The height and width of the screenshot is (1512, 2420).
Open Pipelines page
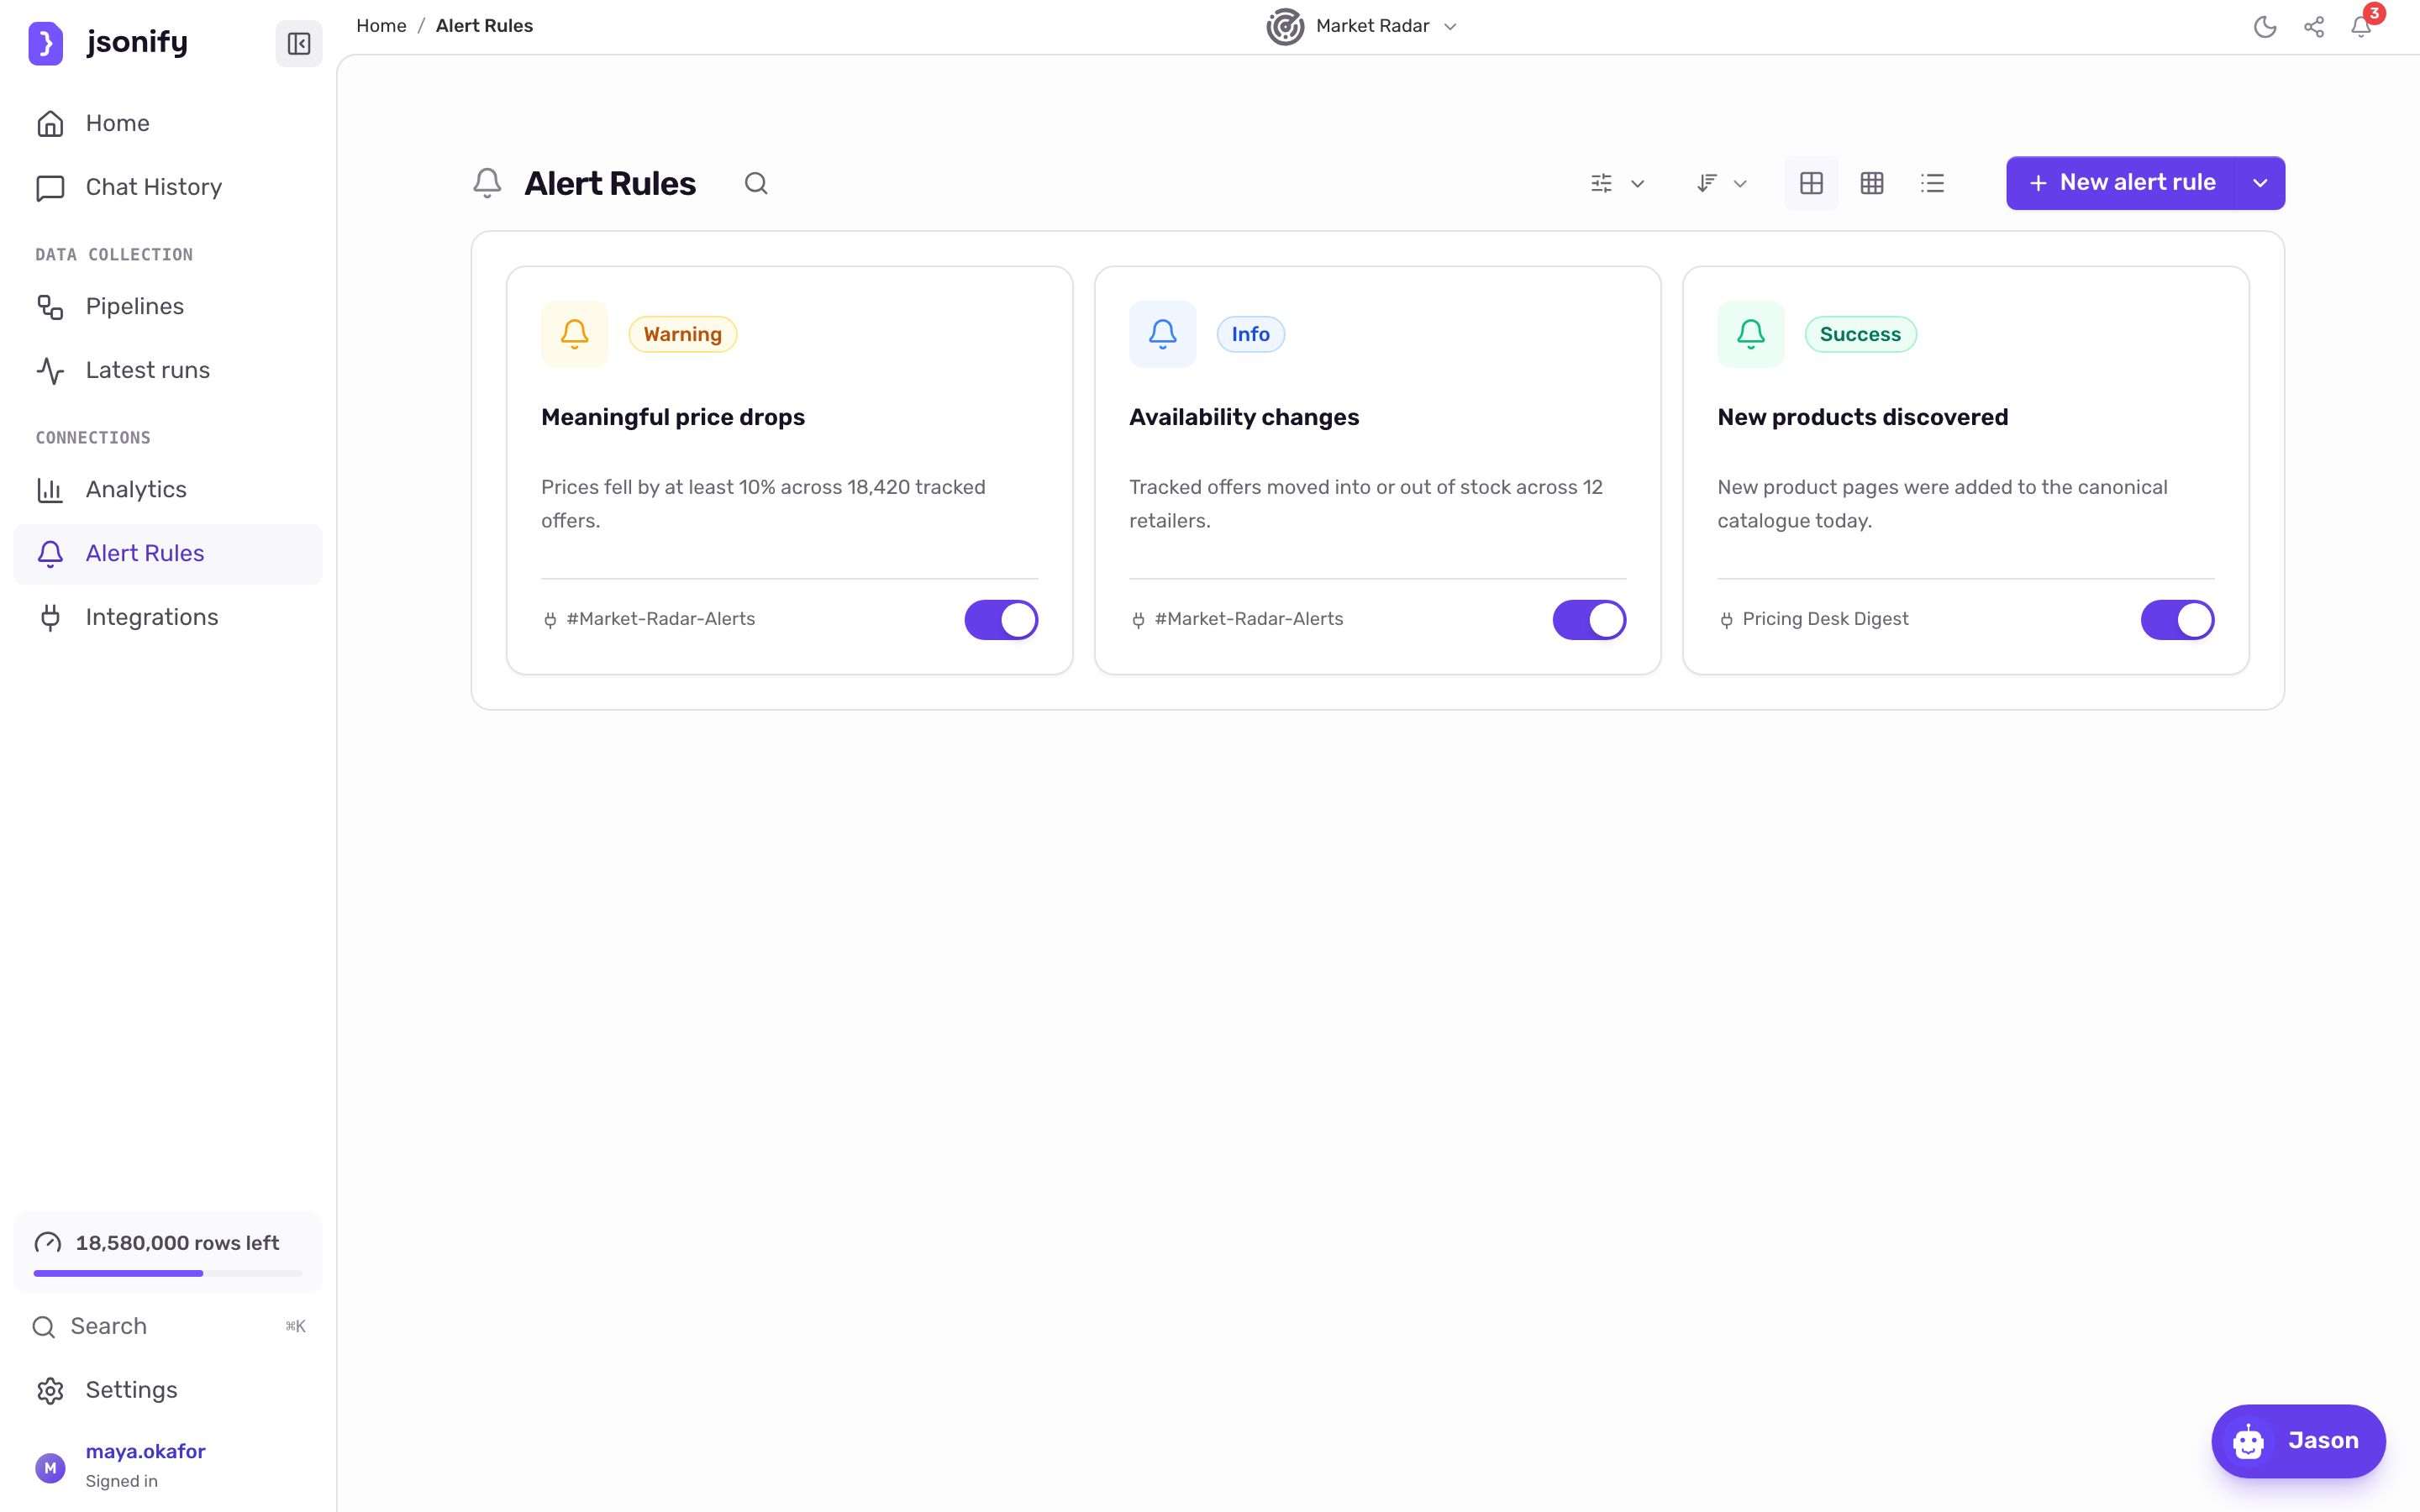click(168, 306)
